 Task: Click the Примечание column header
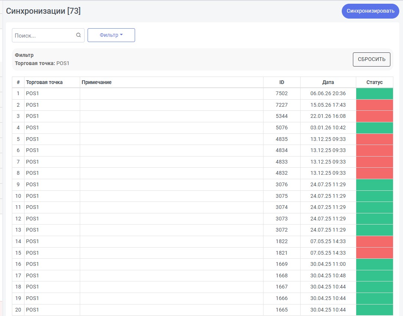[x=96, y=82]
